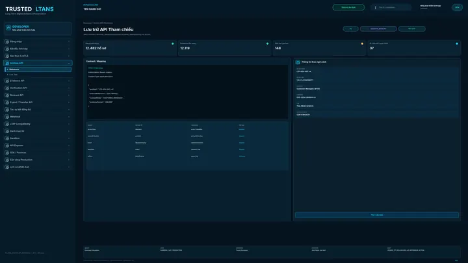Click the Developer role card icon
This screenshot has width=468, height=263.
click(x=8, y=28)
